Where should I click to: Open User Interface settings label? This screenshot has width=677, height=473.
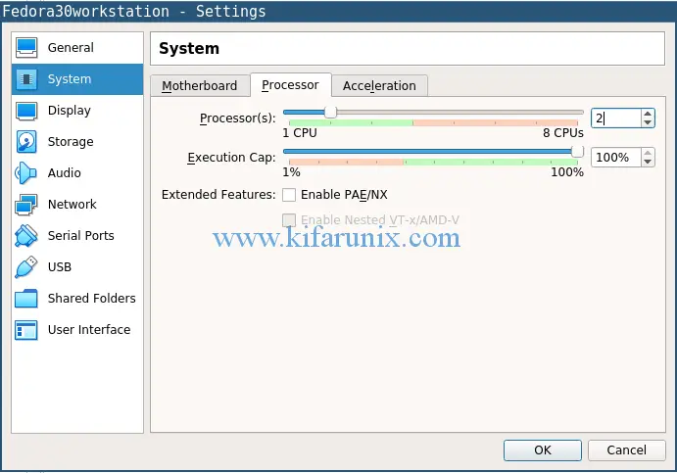[89, 330]
